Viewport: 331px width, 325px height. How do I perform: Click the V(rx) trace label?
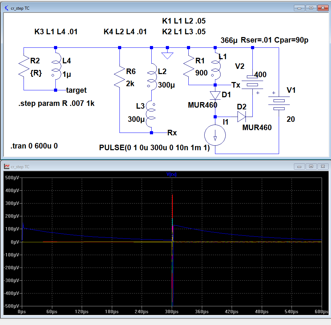pyautogui.click(x=172, y=174)
